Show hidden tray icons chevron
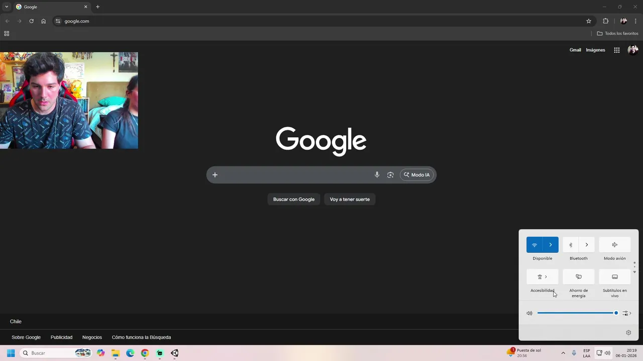Image resolution: width=643 pixels, height=361 pixels. pyautogui.click(x=563, y=353)
